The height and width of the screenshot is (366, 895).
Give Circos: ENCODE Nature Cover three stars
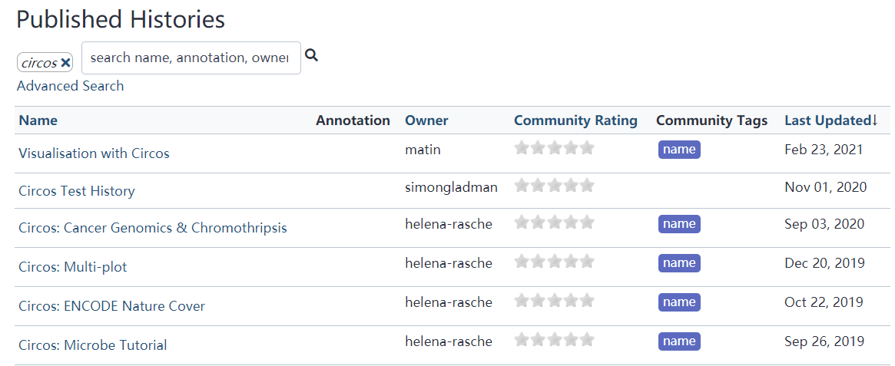coord(555,301)
